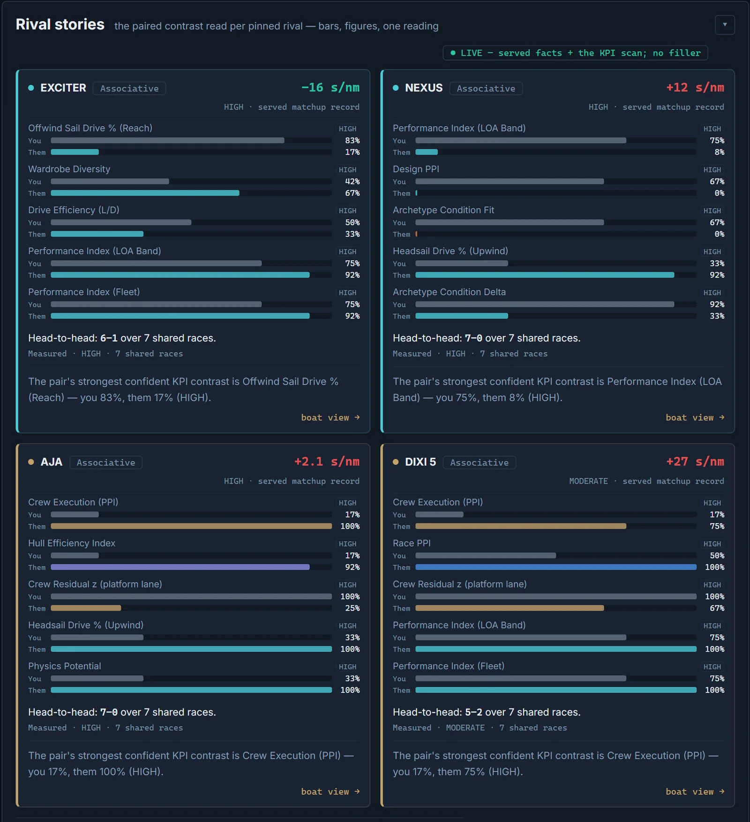Screen dimensions: 750x822
Task: Select the EXCITER rival name
Action: click(x=63, y=88)
